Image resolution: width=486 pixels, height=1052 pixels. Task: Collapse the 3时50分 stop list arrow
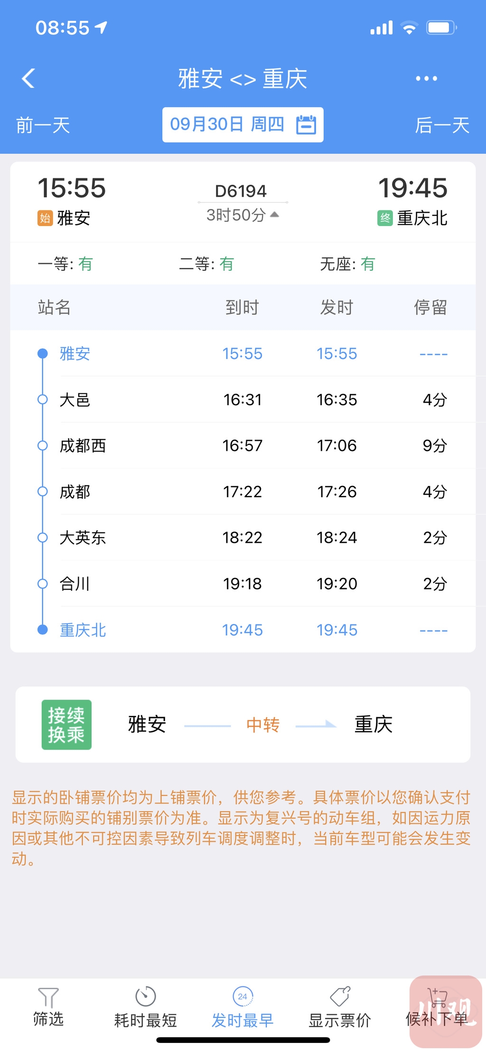click(x=274, y=215)
